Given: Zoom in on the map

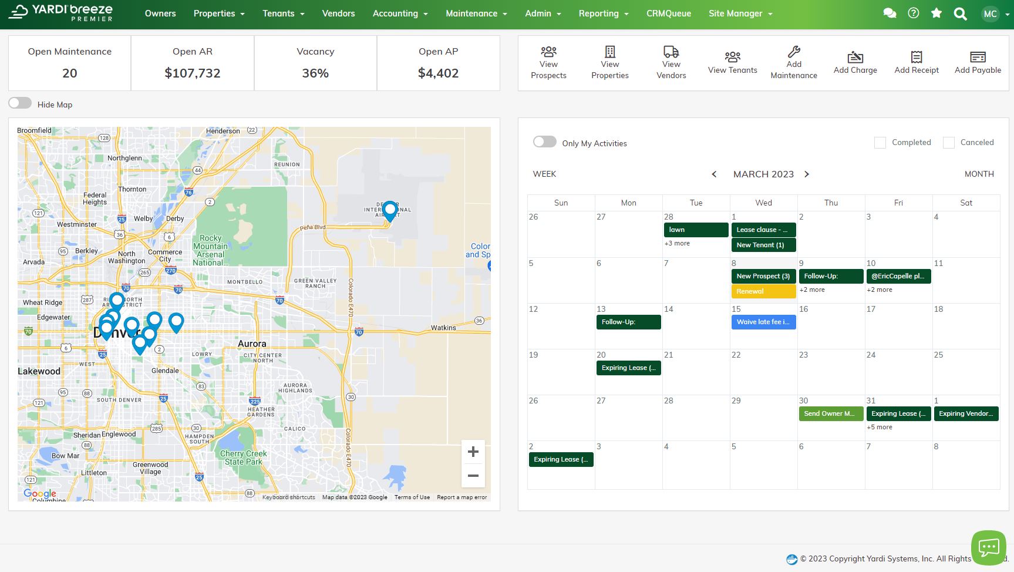Looking at the screenshot, I should point(473,452).
